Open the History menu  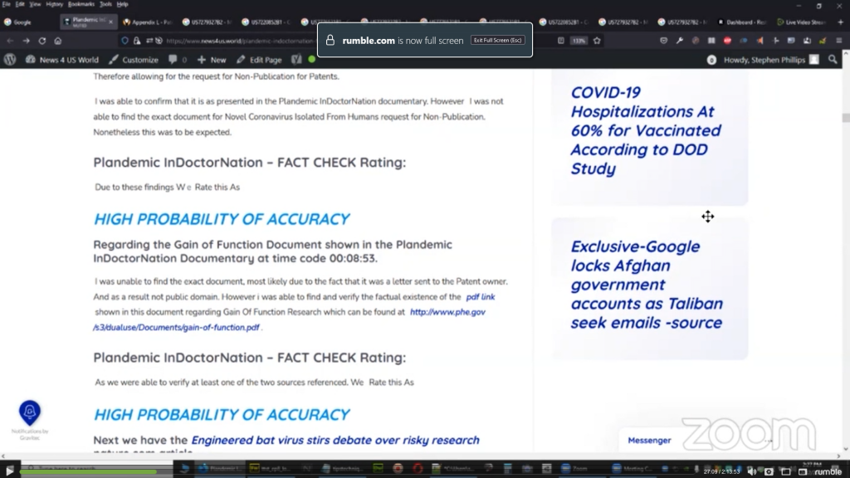click(54, 4)
